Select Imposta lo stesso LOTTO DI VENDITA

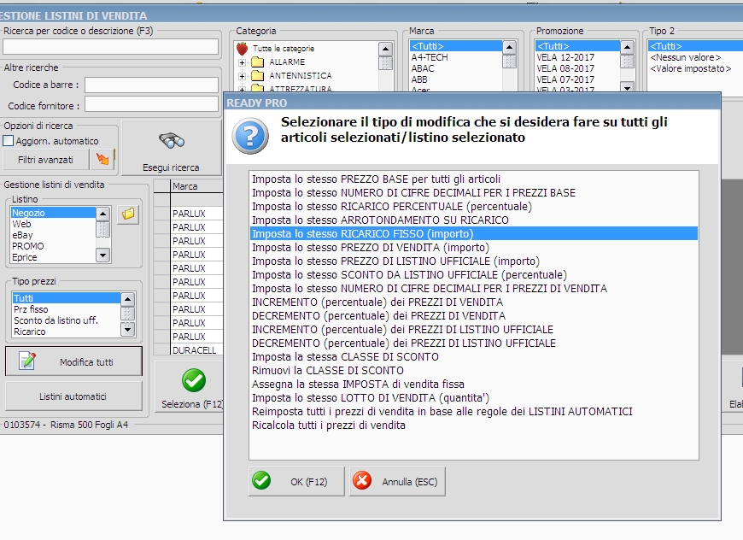(473, 398)
